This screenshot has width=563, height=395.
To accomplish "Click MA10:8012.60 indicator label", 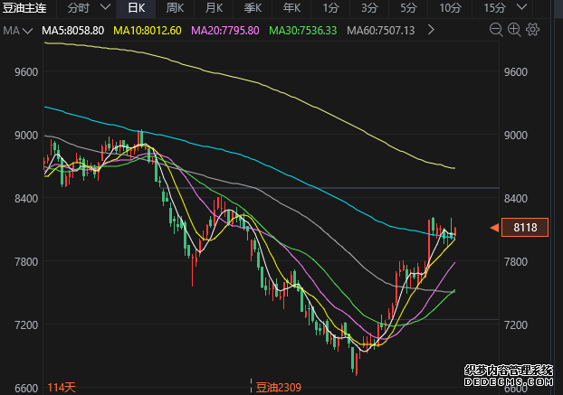I will pyautogui.click(x=148, y=31).
